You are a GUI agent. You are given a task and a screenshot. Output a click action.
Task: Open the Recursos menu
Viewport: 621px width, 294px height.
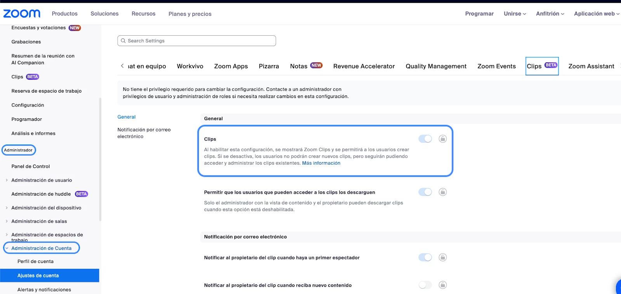click(x=144, y=14)
